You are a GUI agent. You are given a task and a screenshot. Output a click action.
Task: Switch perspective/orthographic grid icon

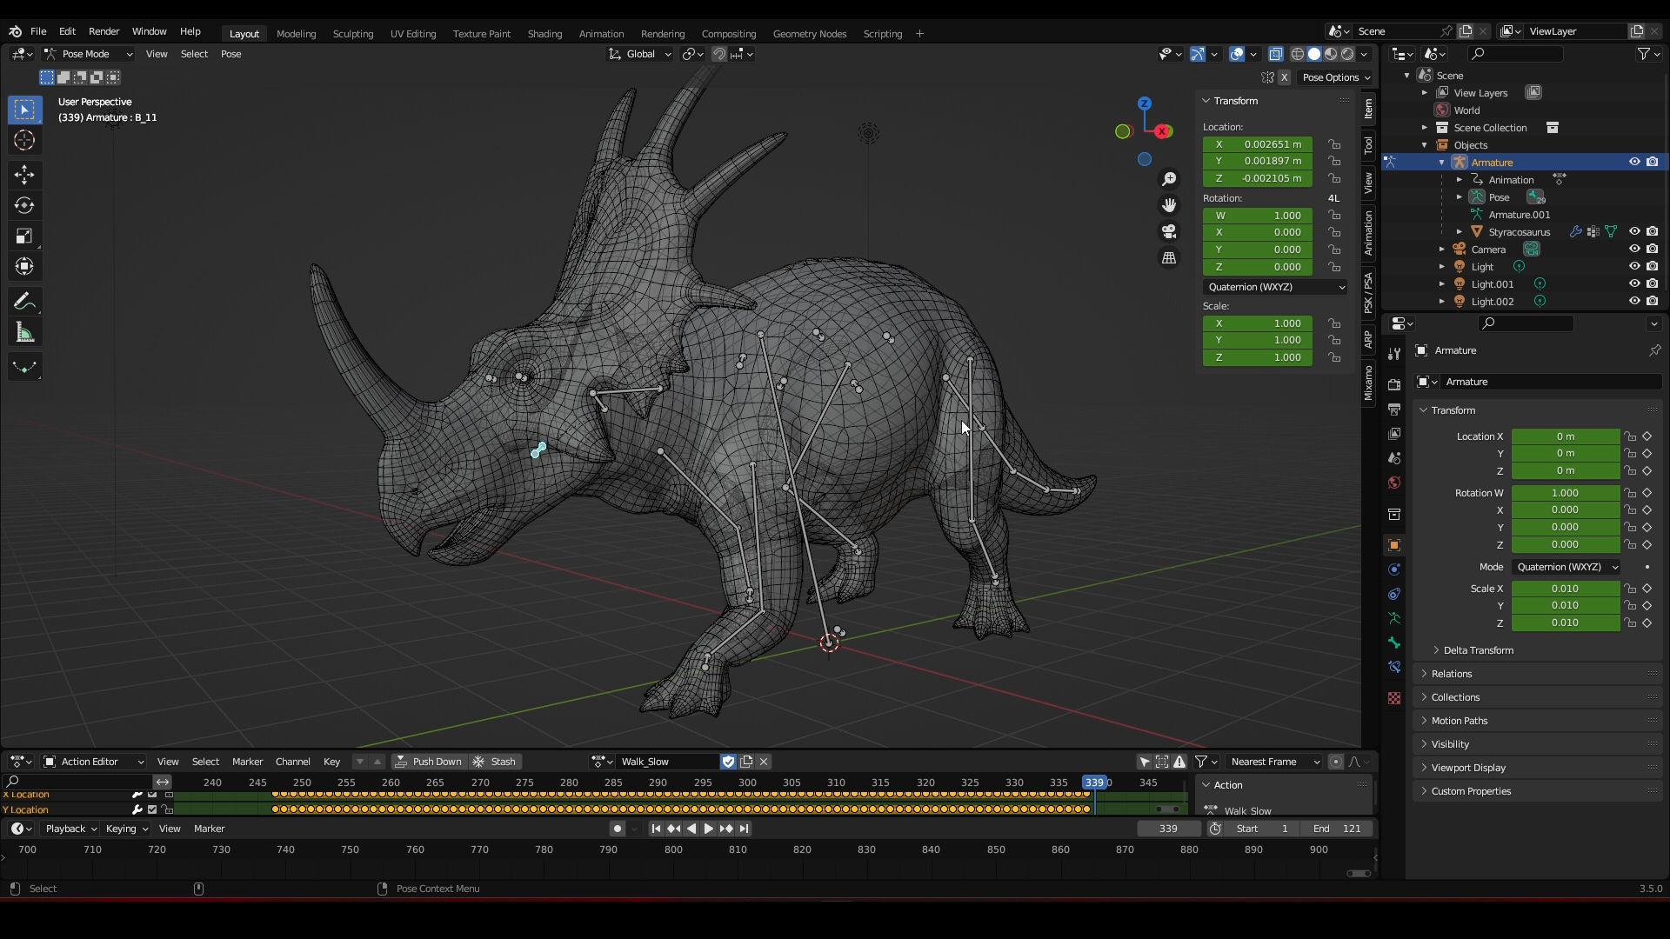pos(1169,258)
